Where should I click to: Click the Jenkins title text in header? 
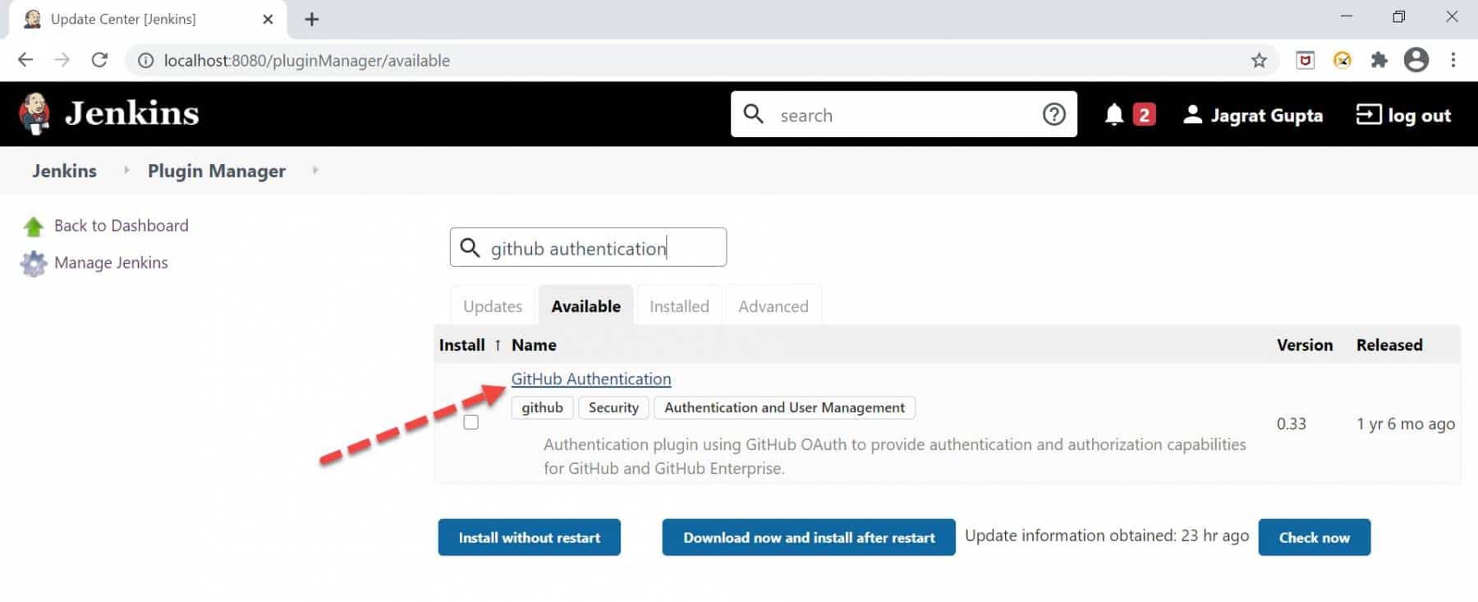[131, 113]
